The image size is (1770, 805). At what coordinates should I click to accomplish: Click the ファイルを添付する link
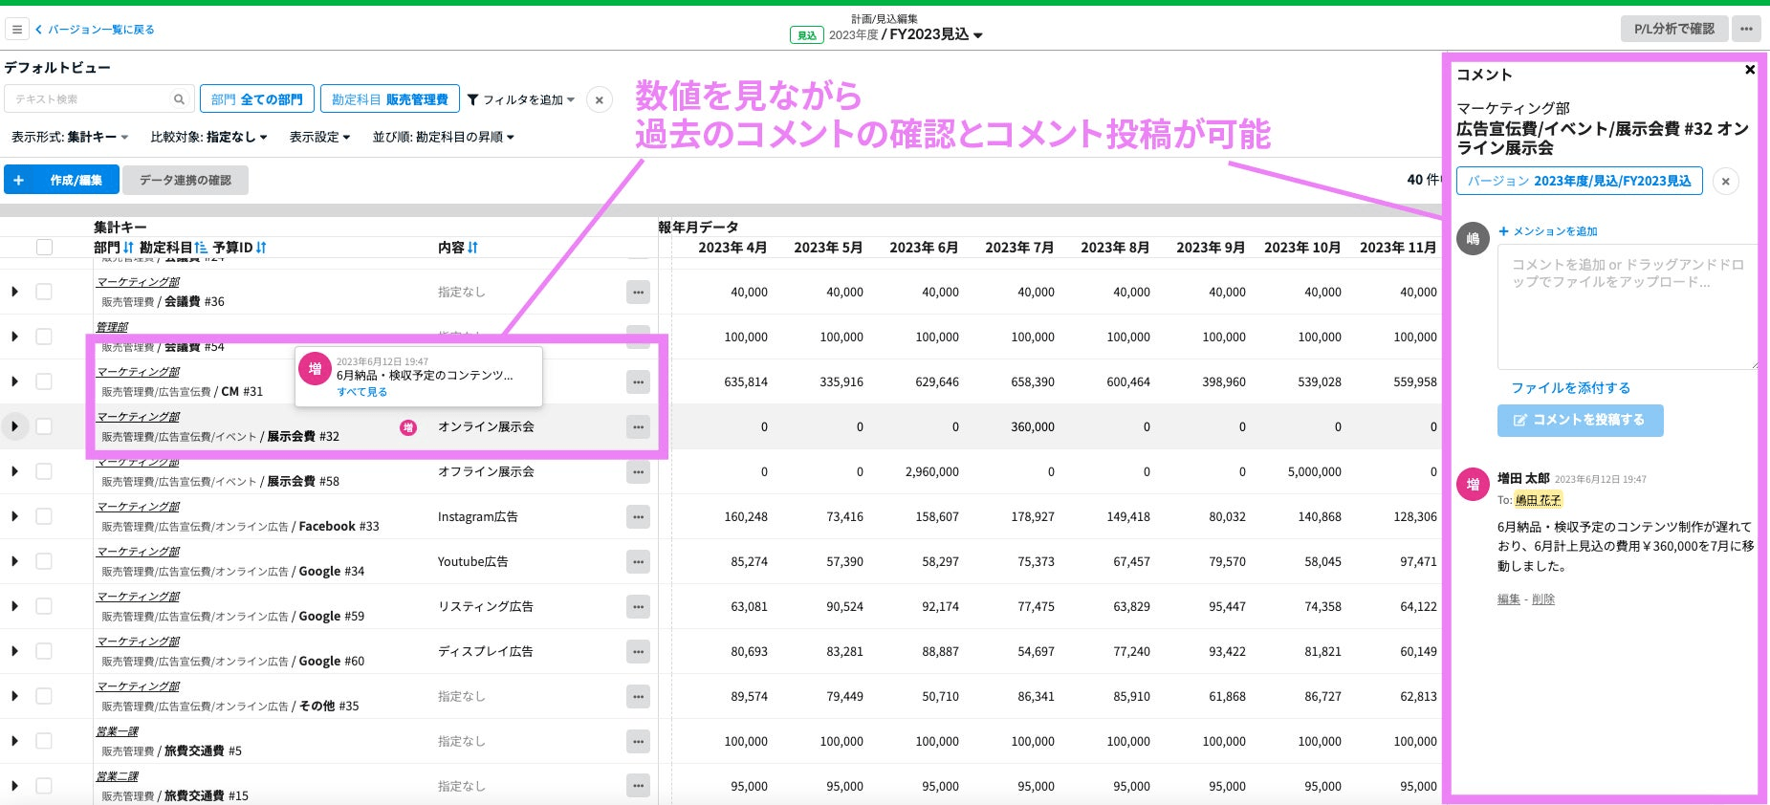click(x=1570, y=388)
